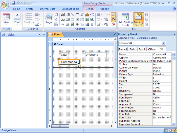The width and height of the screenshot is (177, 133).
Task: Switch to Layout View in status bar
Action: click(171, 130)
